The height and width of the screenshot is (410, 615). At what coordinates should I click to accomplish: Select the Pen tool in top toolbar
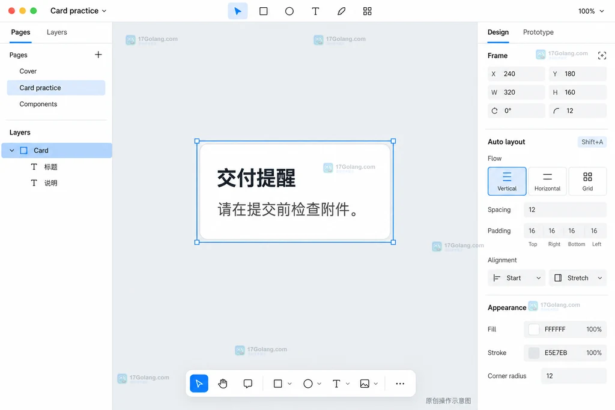[341, 11]
